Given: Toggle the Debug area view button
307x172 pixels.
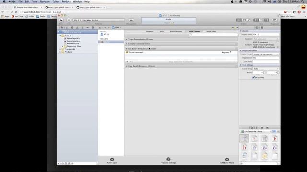Looking at the screenshot, I should coord(261,20).
